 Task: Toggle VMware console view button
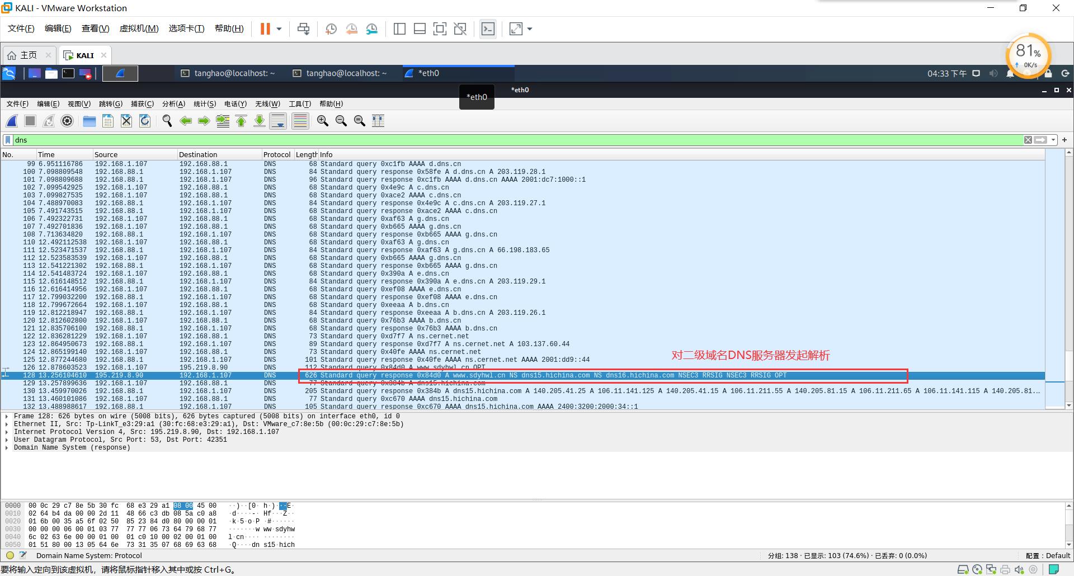(x=488, y=29)
